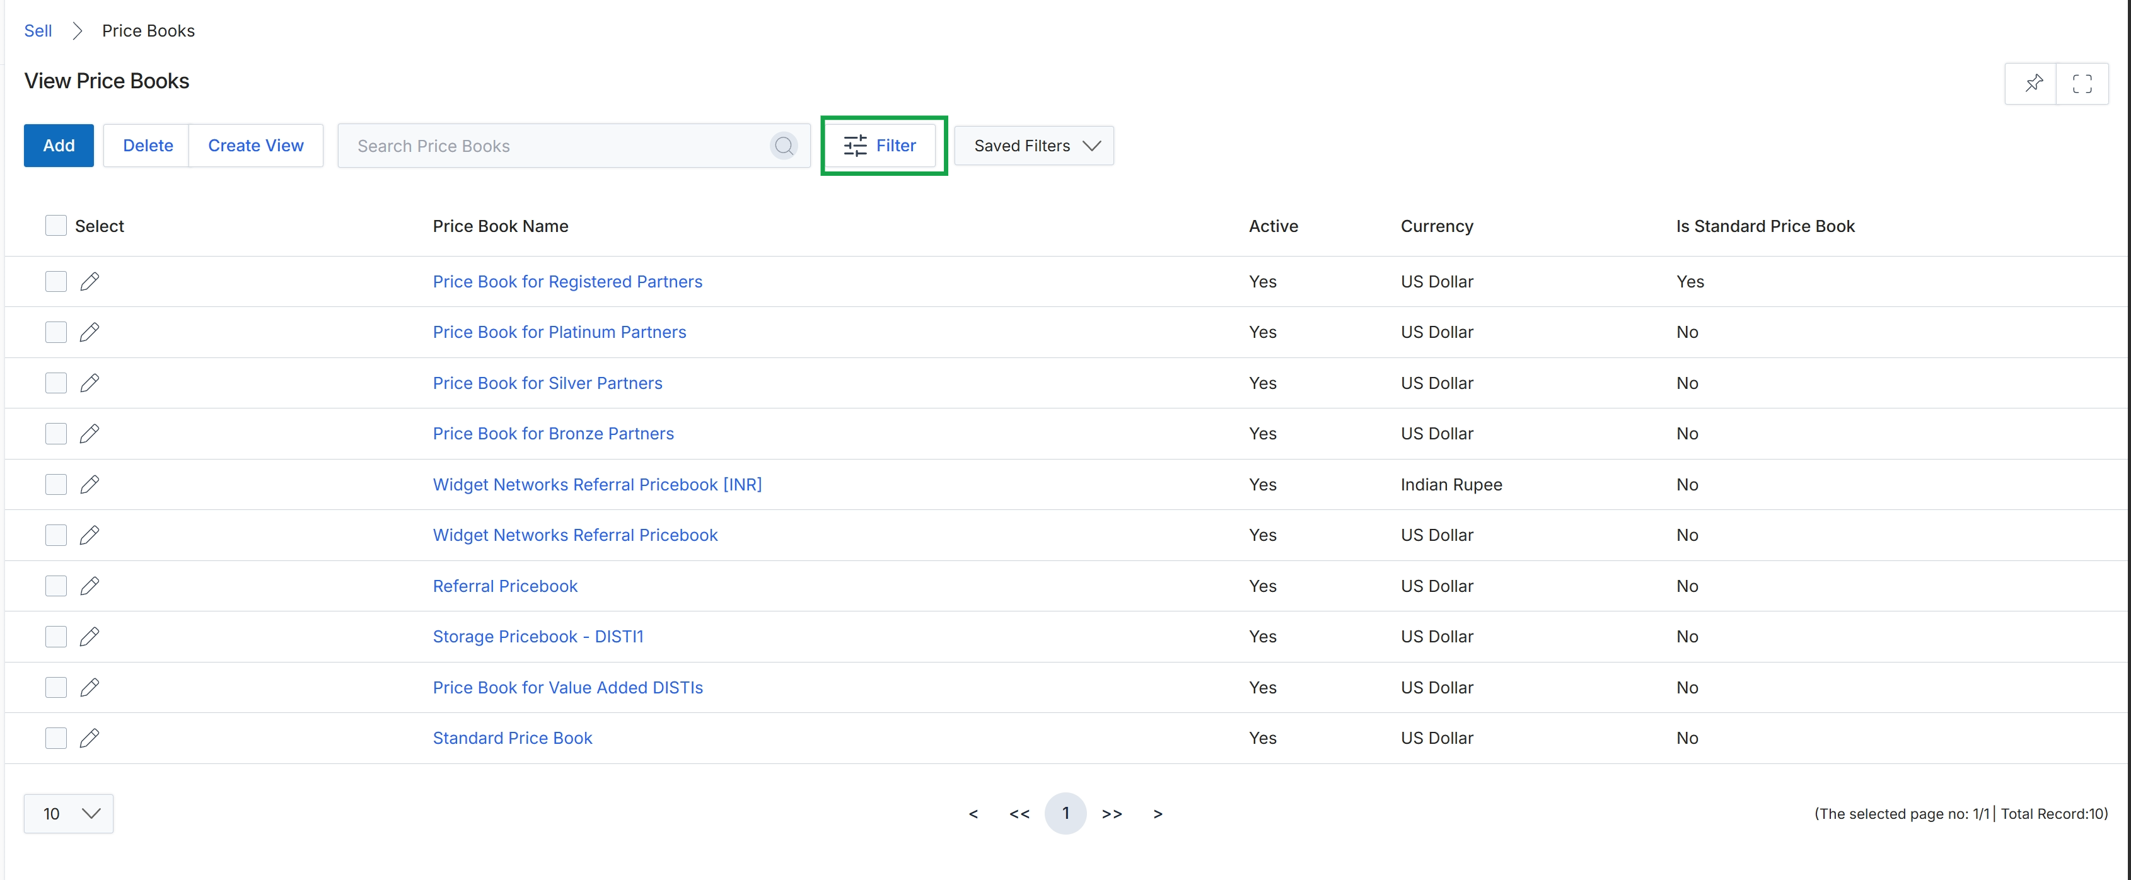Click pencil icon beside Referral Pricebook
Viewport: 2131px width, 880px height.
point(90,586)
